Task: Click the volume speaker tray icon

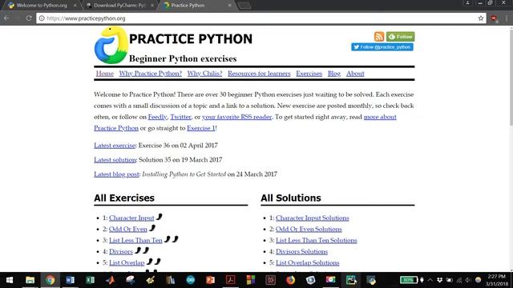Action: pos(468,280)
